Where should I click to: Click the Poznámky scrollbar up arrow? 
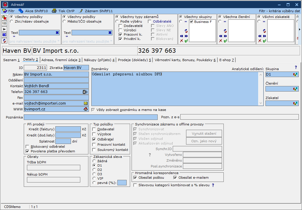261,74
